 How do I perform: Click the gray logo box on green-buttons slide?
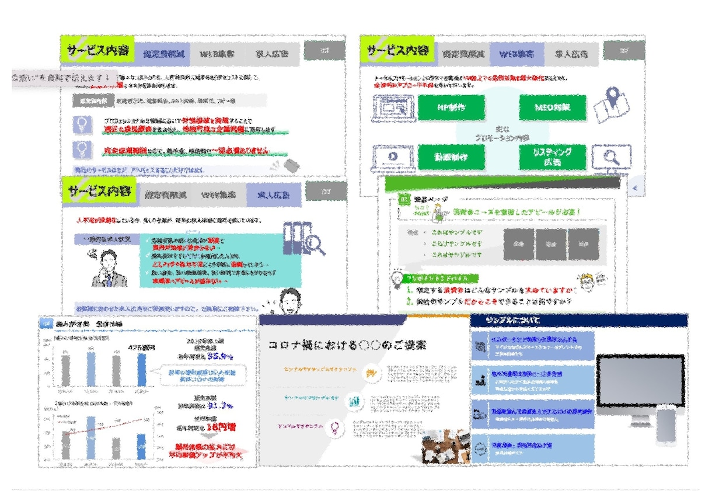[624, 51]
